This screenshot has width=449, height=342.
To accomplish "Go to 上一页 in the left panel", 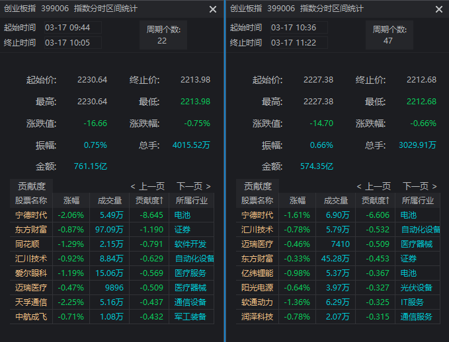I will click(147, 186).
